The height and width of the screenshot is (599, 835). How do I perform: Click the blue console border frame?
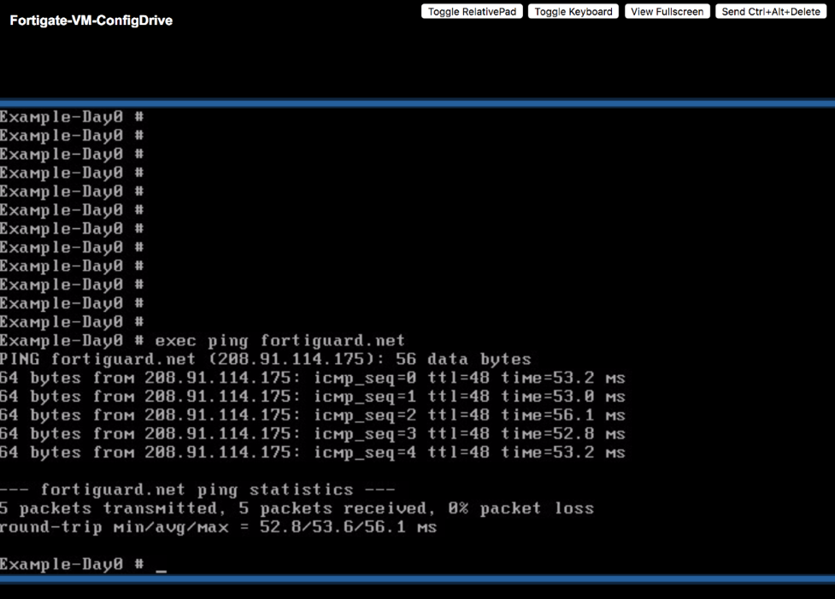(x=417, y=100)
